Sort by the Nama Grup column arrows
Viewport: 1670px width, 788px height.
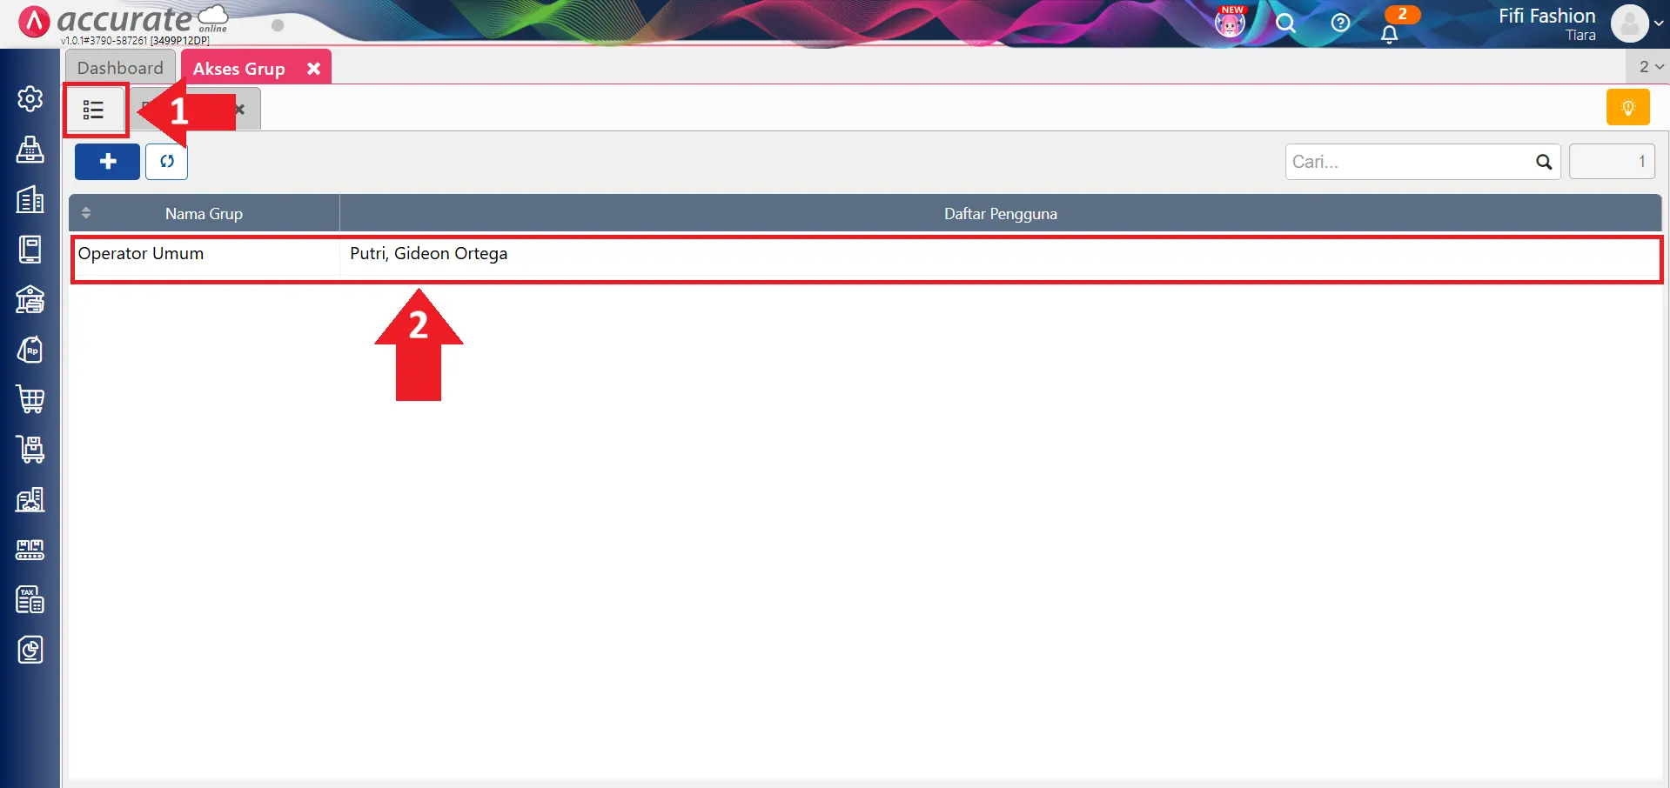(x=86, y=213)
